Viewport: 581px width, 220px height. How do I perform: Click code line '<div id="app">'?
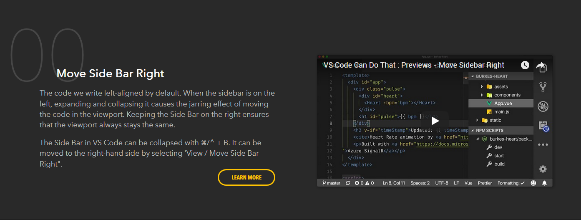tap(367, 82)
